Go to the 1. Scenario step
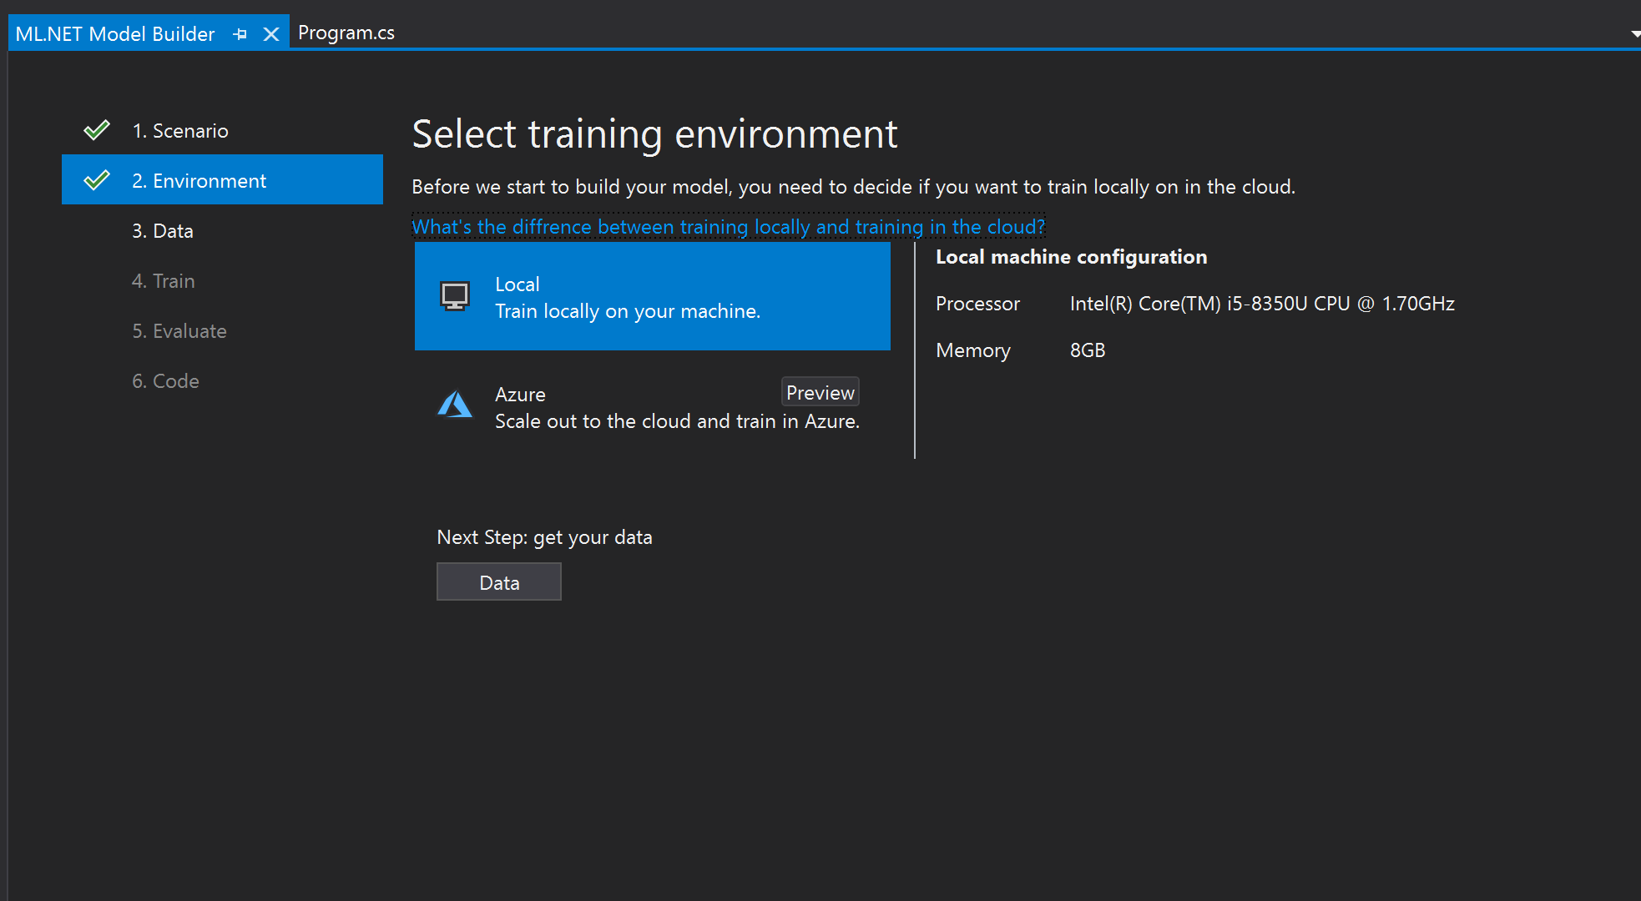The height and width of the screenshot is (901, 1641). pyautogui.click(x=179, y=131)
